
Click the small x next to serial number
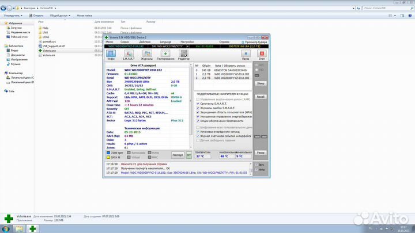coord(187,46)
